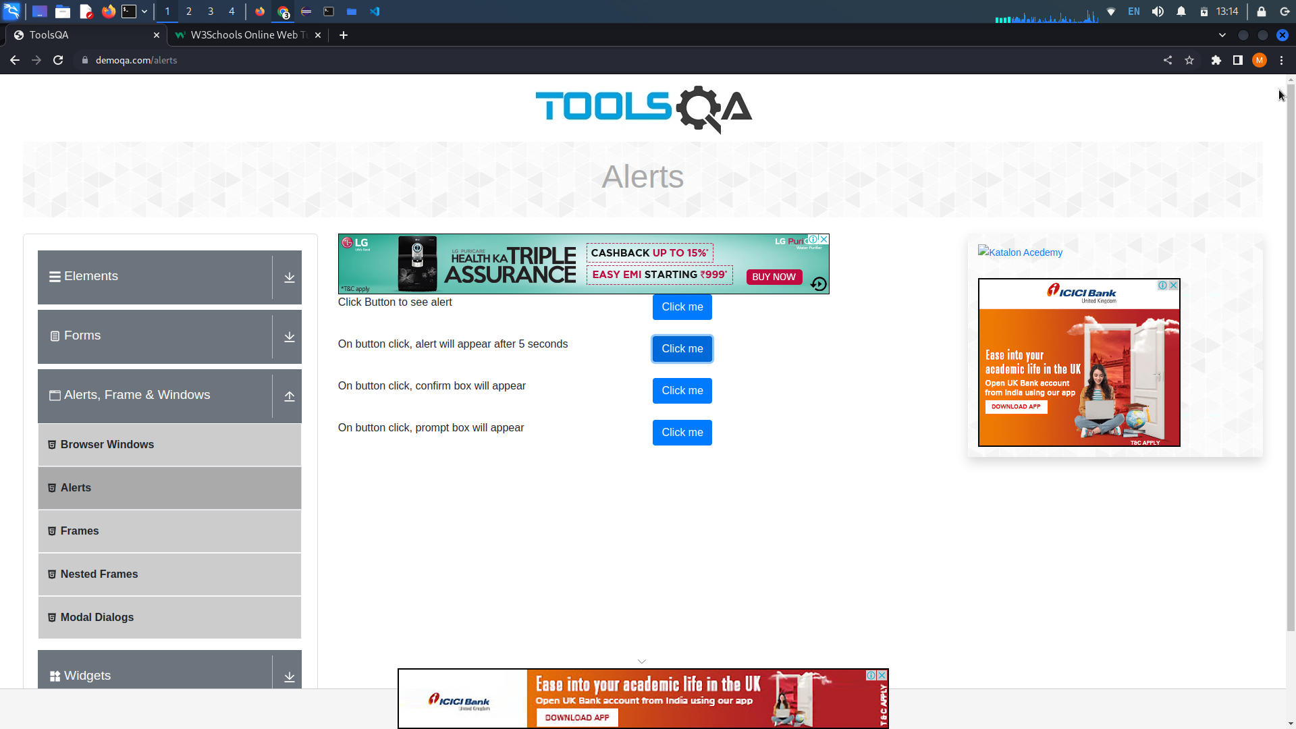Collapse the Alerts, Frame & Windows section
Image resolution: width=1296 pixels, height=729 pixels.
click(289, 397)
